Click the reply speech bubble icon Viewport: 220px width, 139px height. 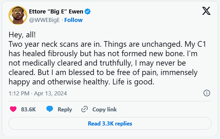click(x=50, y=109)
